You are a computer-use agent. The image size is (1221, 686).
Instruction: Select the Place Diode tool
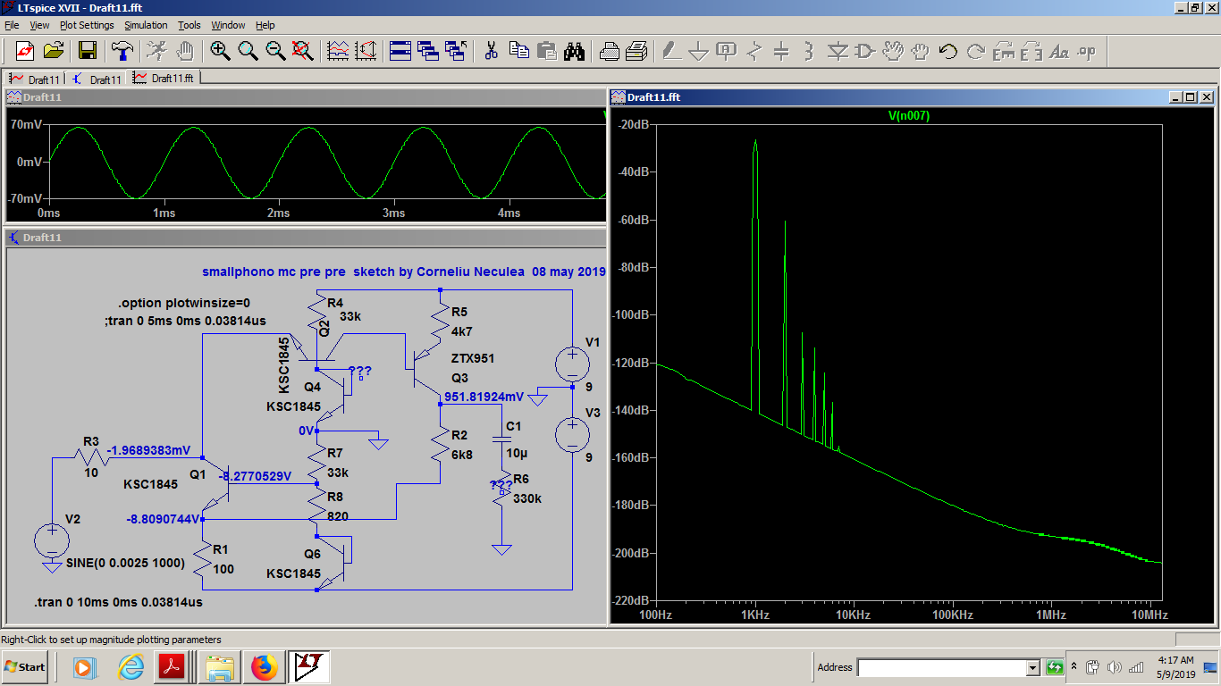[x=837, y=51]
